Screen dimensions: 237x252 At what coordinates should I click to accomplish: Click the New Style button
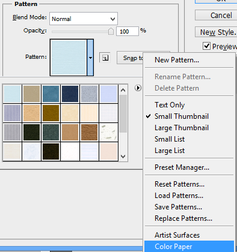[x=216, y=32]
